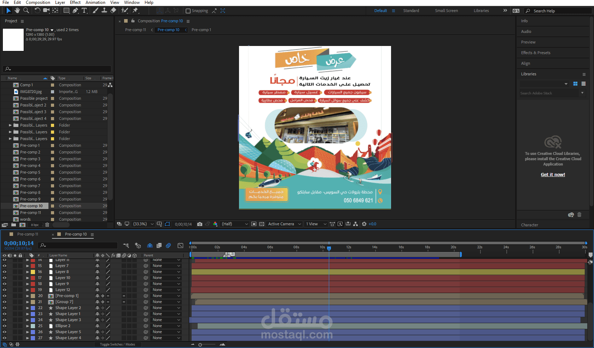Viewport: 594px width, 348px height.
Task: Switch to the Pre-comp 11 timeline tab
Action: [x=28, y=234]
